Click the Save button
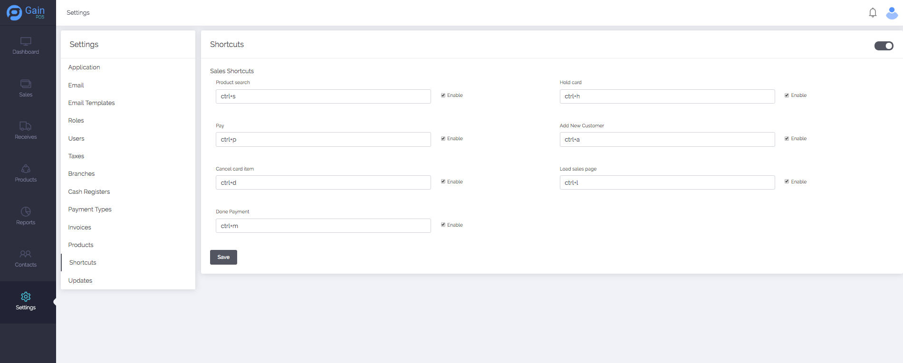 [x=223, y=257]
